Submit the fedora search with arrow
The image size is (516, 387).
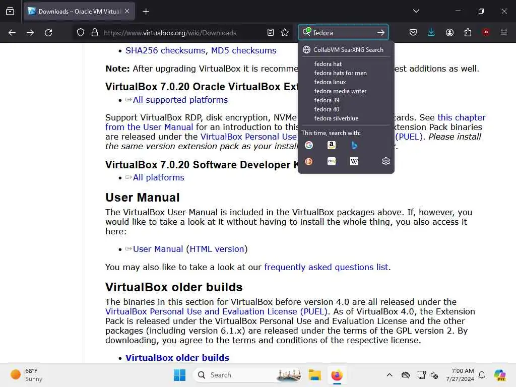pyautogui.click(x=381, y=33)
